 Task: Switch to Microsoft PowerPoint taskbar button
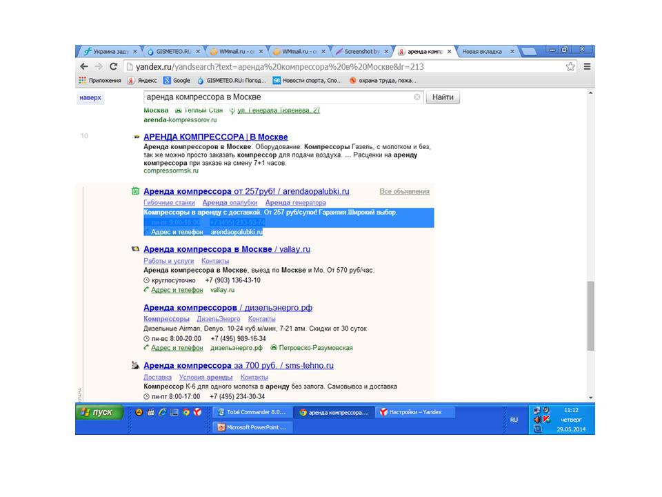click(252, 427)
